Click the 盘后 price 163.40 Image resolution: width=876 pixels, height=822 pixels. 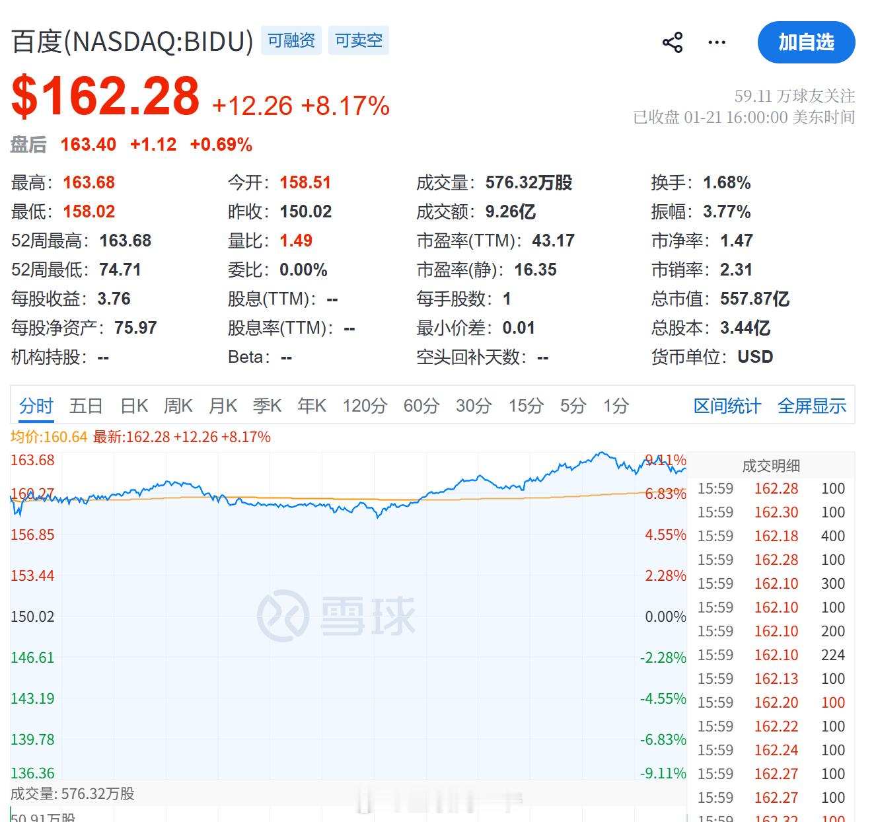click(x=89, y=145)
